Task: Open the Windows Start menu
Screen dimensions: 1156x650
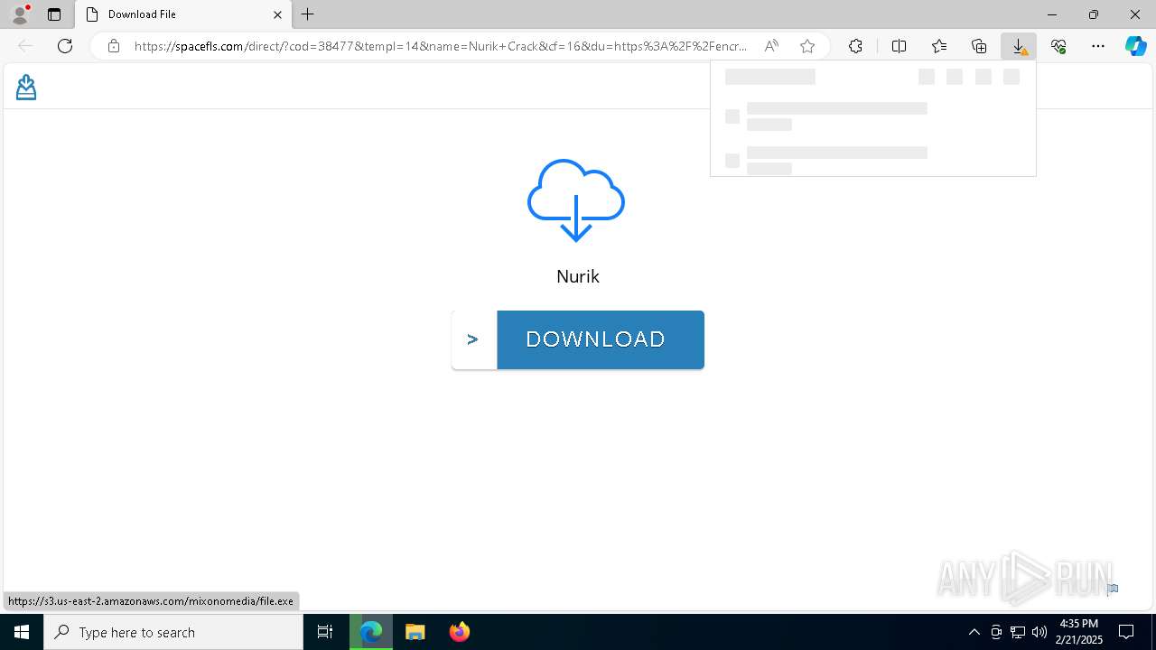Action: 22,632
